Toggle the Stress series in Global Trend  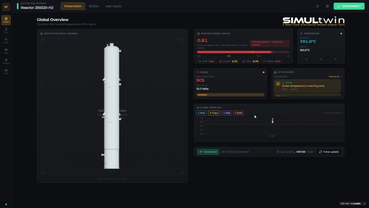pyautogui.click(x=238, y=113)
